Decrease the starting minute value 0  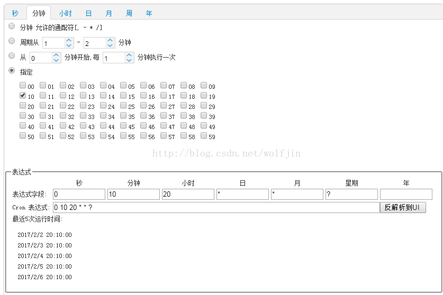pos(56,60)
